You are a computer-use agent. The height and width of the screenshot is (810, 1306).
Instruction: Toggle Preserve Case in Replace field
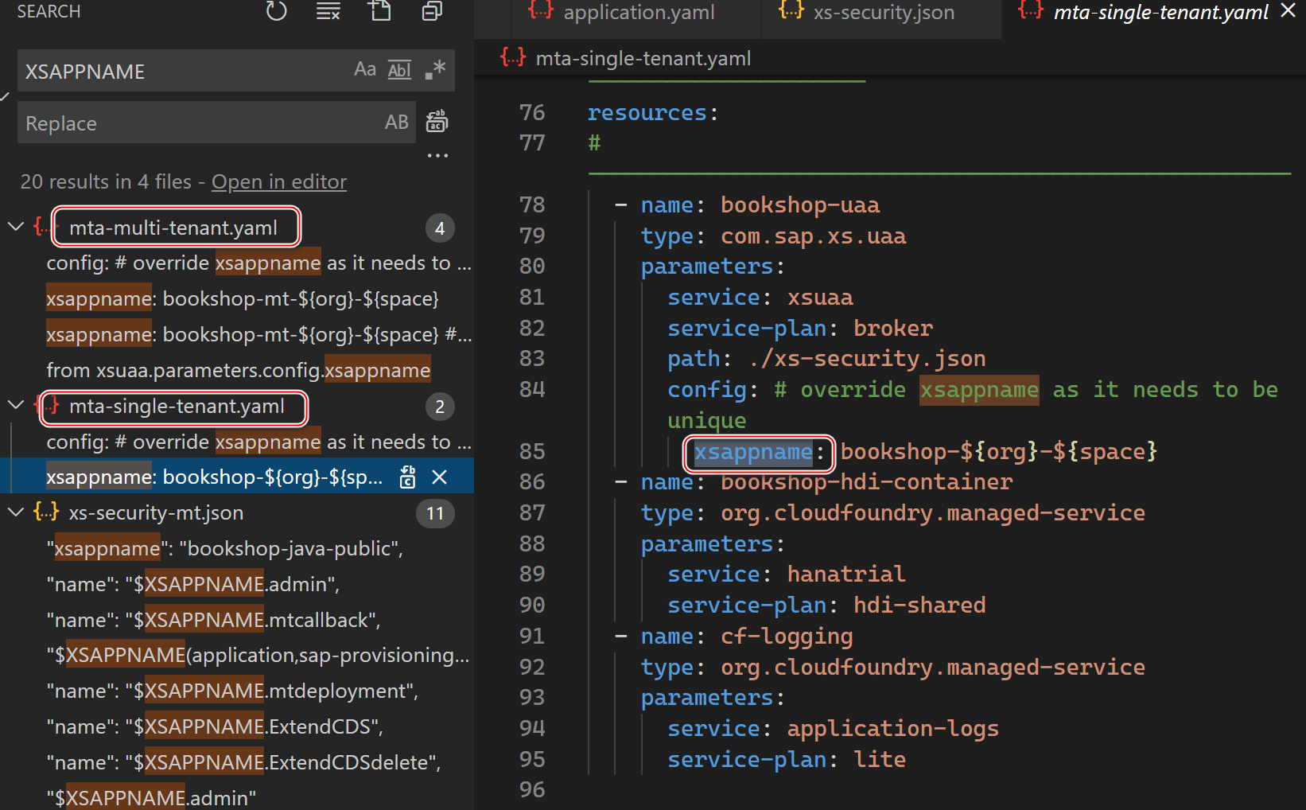(396, 123)
